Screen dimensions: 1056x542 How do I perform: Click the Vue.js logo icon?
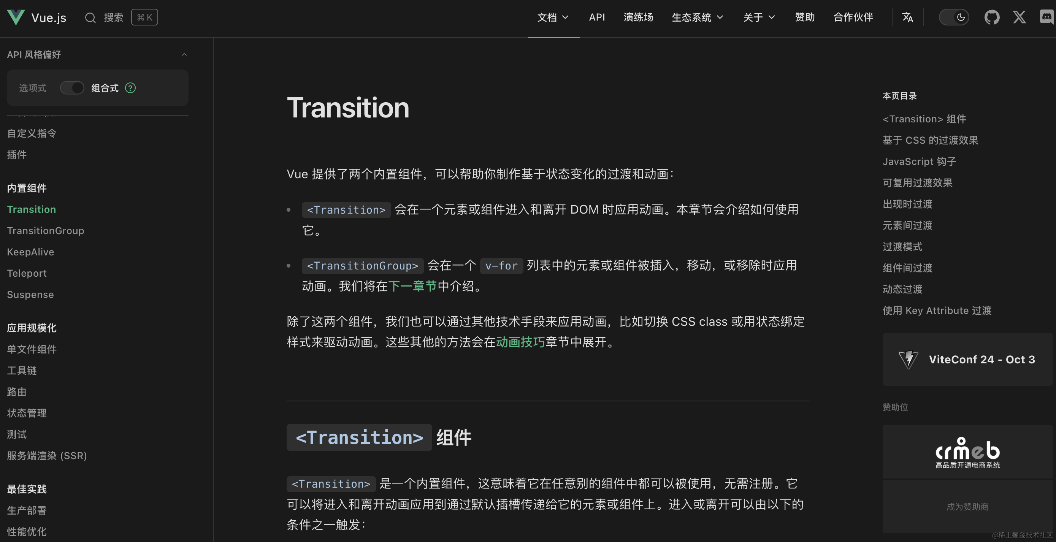(x=16, y=17)
